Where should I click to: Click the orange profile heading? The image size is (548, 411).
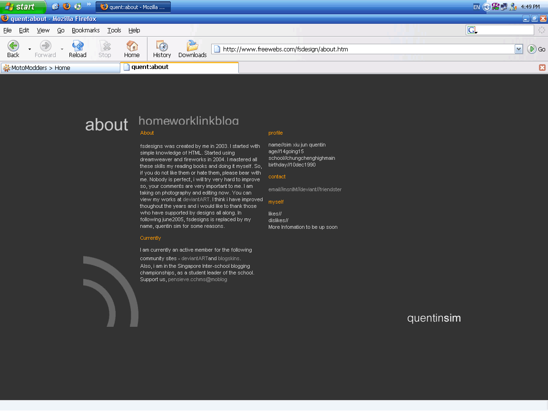point(275,133)
